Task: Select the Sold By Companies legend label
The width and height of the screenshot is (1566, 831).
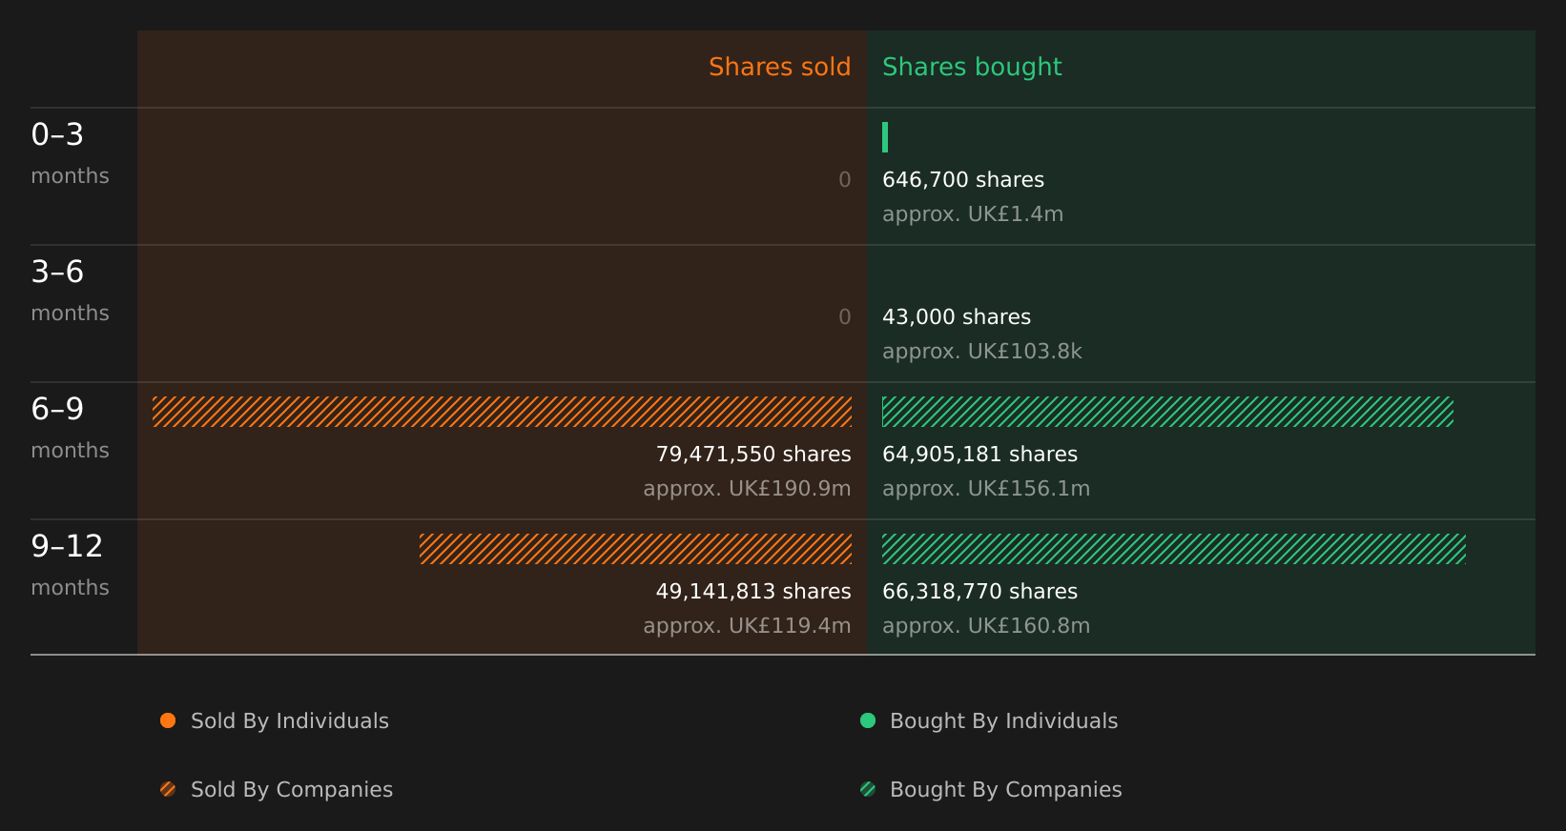Action: tap(292, 790)
